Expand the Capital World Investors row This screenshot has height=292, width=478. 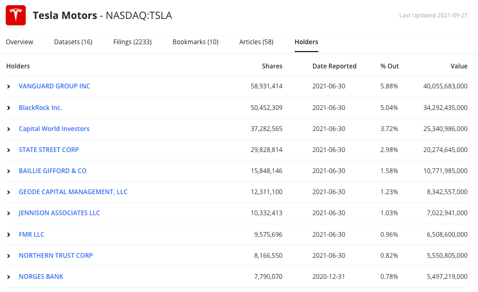pyautogui.click(x=8, y=129)
